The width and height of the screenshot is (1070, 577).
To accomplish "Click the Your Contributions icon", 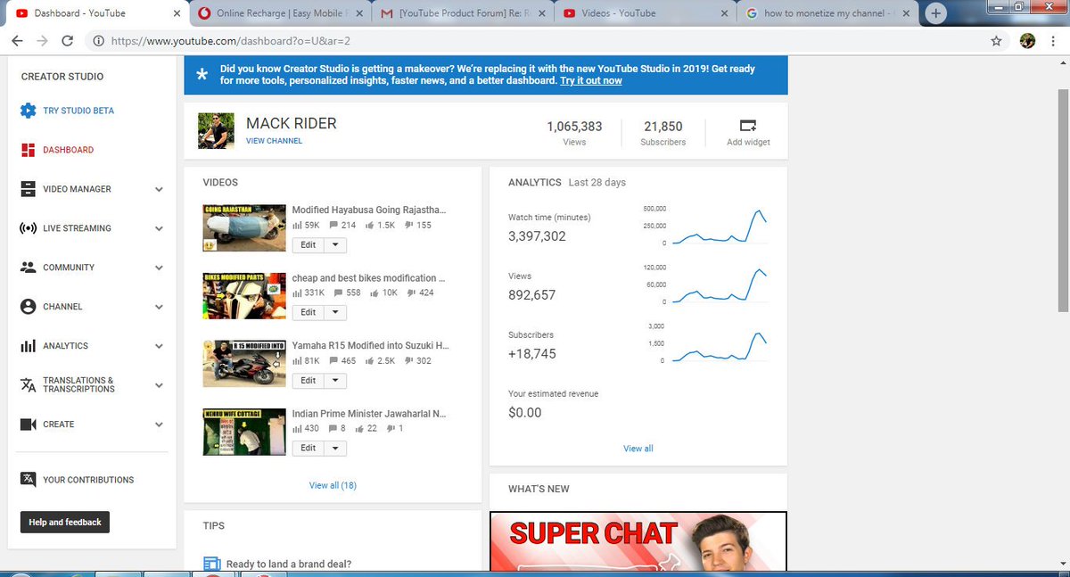I will tap(28, 480).
